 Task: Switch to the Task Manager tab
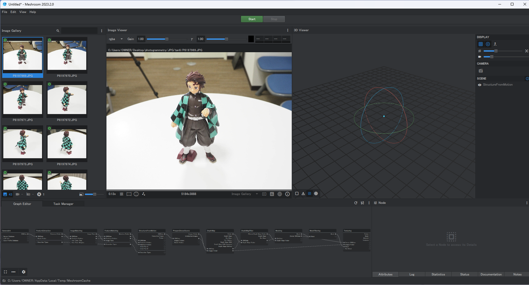pyautogui.click(x=63, y=204)
